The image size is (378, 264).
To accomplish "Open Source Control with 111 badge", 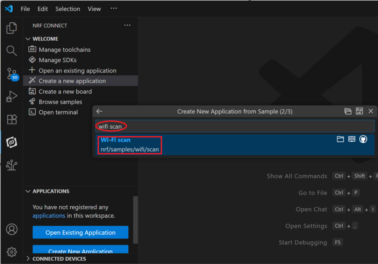I will tap(12, 74).
